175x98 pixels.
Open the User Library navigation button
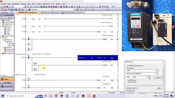pos(7,82)
